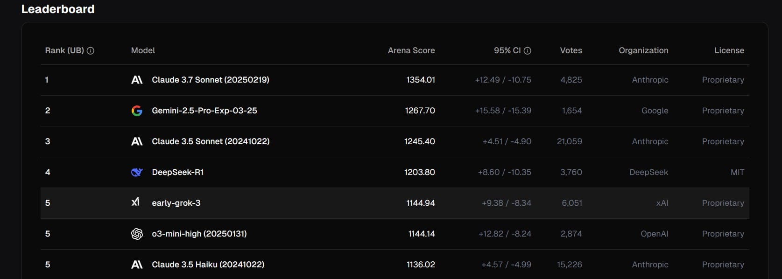Click the DeepSeek whale logo icon
Viewport: 782px width, 279px height.
[137, 172]
